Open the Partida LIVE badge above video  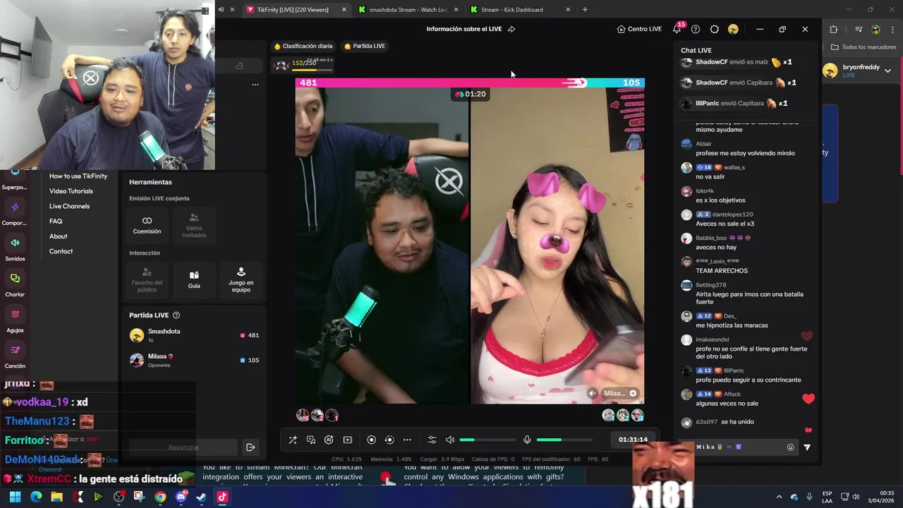pyautogui.click(x=365, y=46)
